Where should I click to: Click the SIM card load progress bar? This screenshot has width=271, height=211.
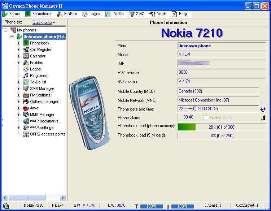tap(222, 136)
